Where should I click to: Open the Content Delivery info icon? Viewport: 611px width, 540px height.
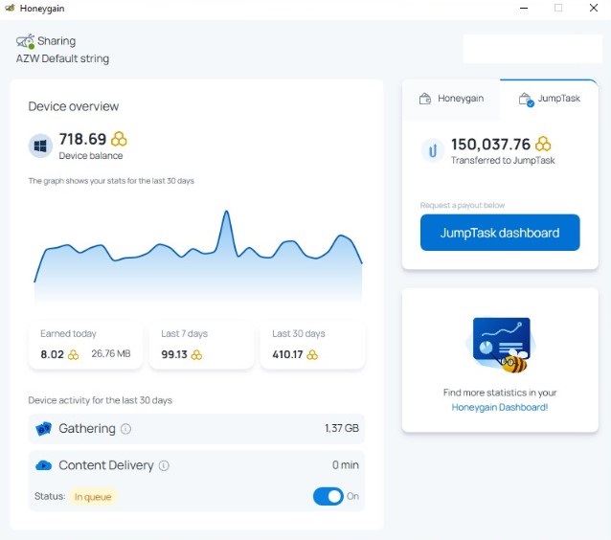(x=164, y=465)
